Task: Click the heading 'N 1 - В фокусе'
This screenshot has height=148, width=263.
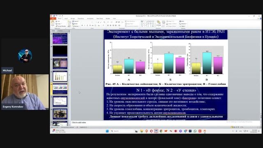Action: tap(166, 90)
